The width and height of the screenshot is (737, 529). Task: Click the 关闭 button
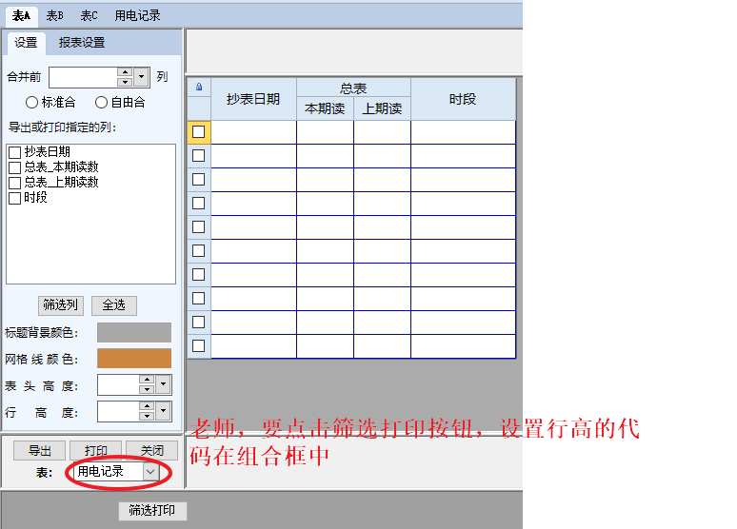pos(152,451)
